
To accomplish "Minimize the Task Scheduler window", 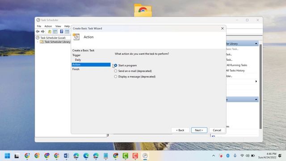I will pyautogui.click(x=237, y=20).
